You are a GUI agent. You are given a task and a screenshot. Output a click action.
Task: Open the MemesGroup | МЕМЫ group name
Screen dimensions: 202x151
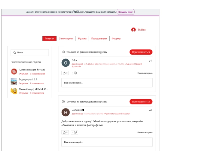pos(34,89)
